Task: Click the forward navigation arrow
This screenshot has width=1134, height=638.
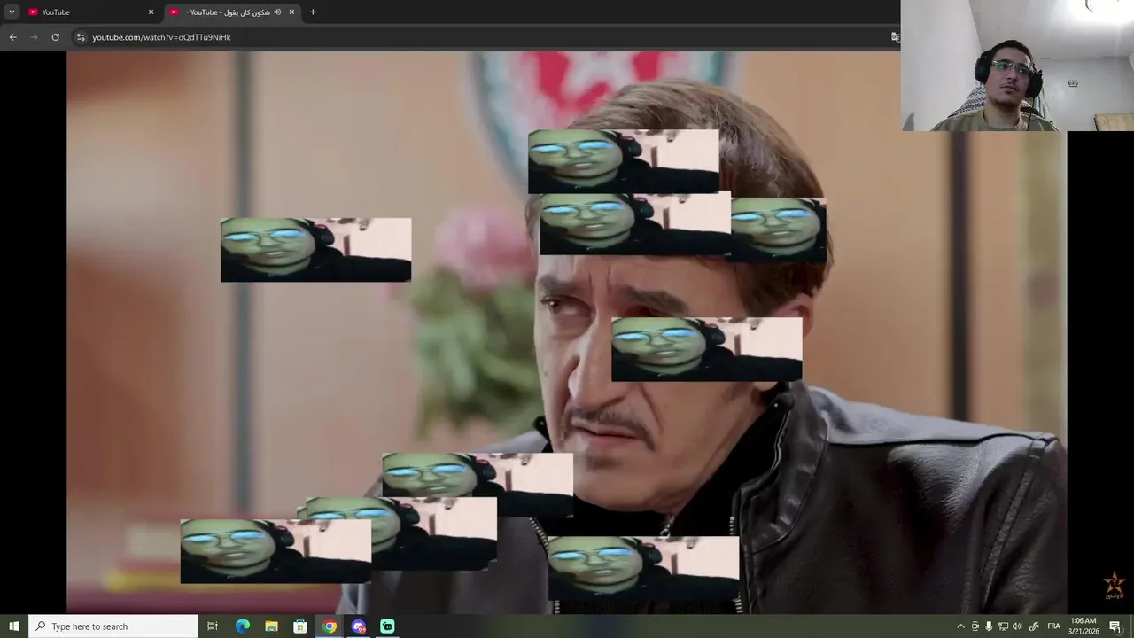Action: click(34, 37)
